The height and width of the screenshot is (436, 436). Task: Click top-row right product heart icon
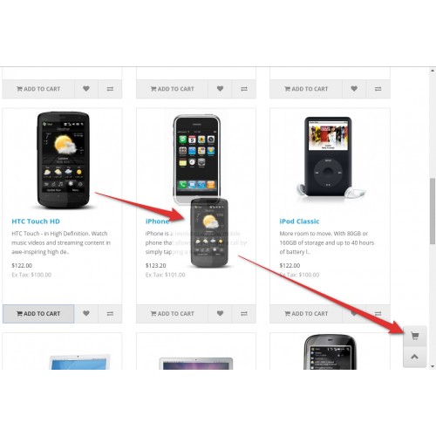coord(354,89)
